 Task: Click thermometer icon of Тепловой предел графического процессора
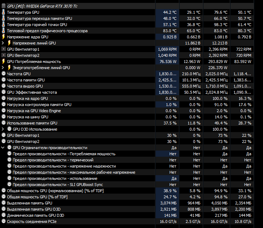click(3, 31)
